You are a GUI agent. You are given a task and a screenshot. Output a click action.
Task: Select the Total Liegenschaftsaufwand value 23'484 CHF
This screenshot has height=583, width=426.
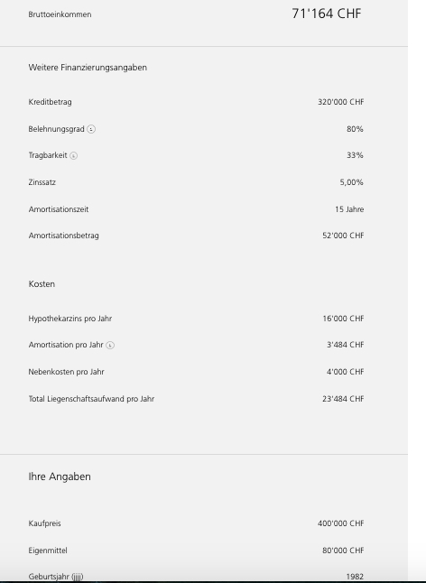point(343,399)
